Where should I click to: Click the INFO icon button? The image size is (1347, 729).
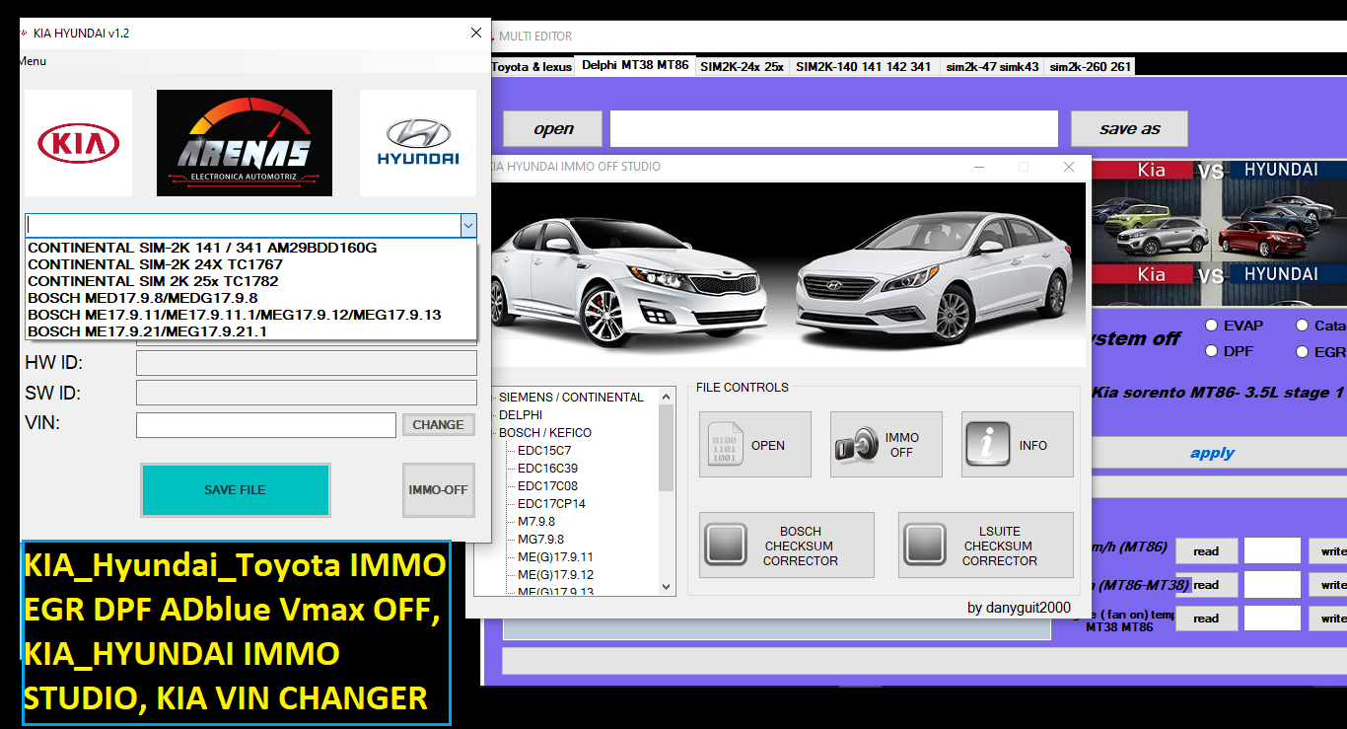click(986, 445)
